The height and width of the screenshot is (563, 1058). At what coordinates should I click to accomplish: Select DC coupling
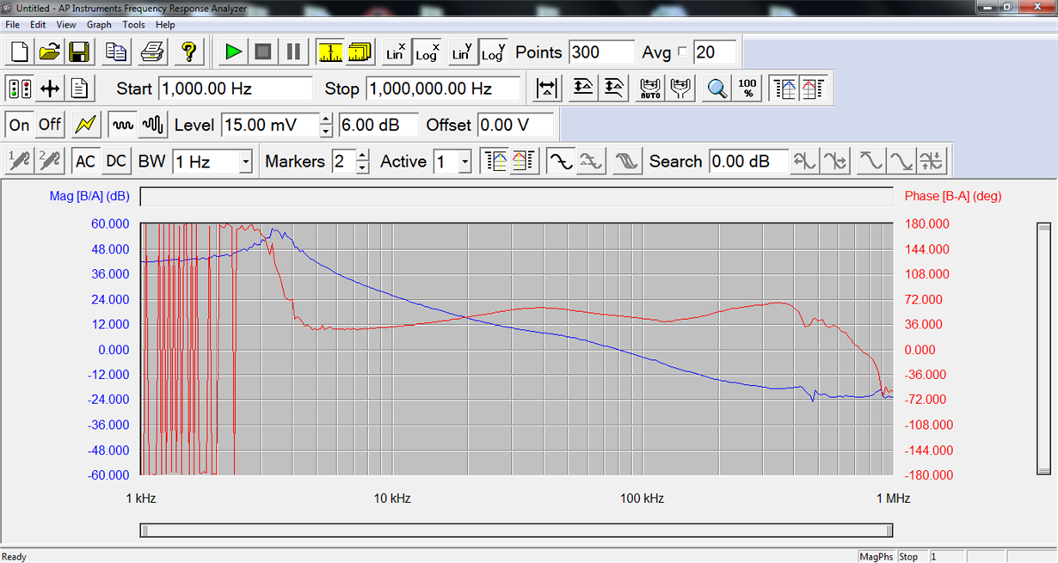(116, 161)
